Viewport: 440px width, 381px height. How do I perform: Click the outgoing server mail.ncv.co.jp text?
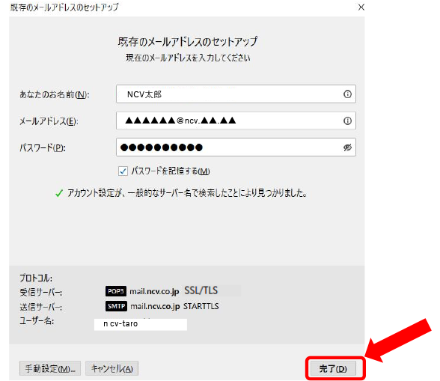[155, 306]
